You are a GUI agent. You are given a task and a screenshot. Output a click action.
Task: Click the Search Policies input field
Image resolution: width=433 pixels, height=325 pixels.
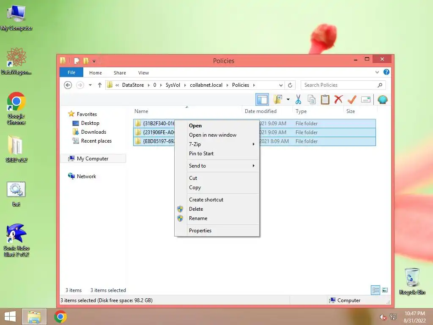point(343,85)
